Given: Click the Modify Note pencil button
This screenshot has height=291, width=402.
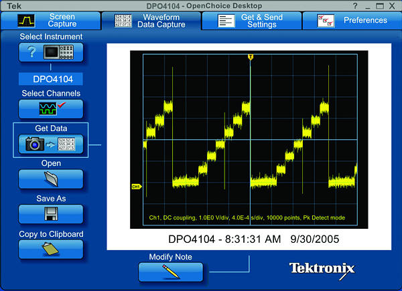Looking at the screenshot, I should pyautogui.click(x=170, y=272).
